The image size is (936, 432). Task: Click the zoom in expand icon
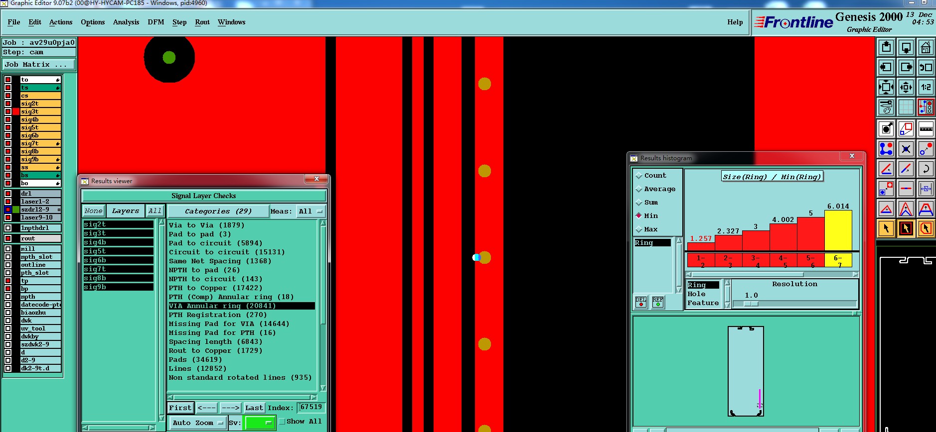tap(886, 87)
